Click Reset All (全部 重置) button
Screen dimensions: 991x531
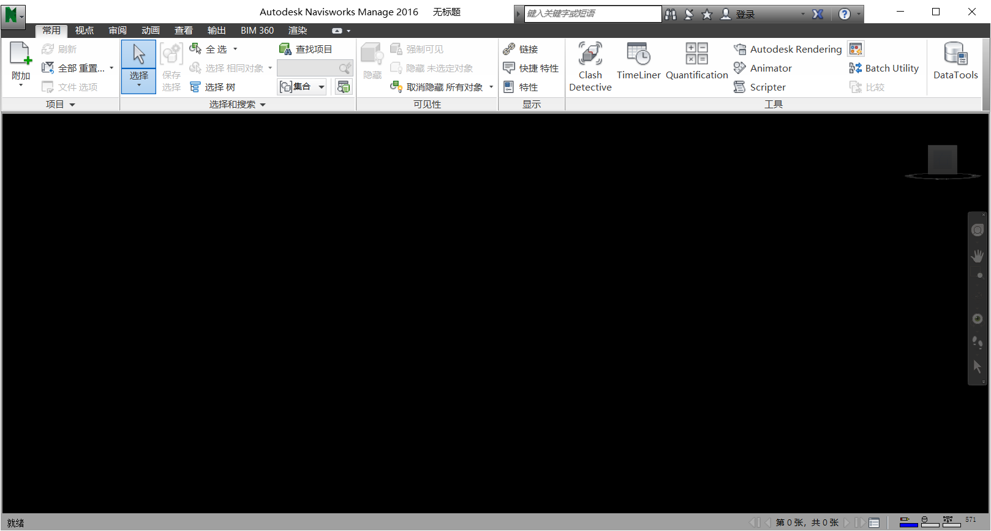73,68
